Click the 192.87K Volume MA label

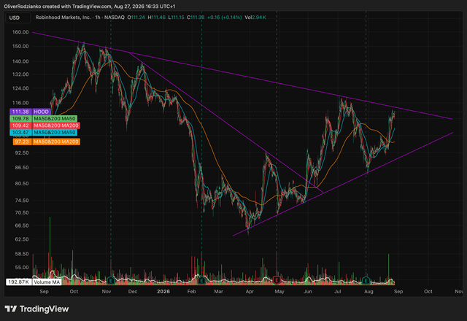click(34, 282)
